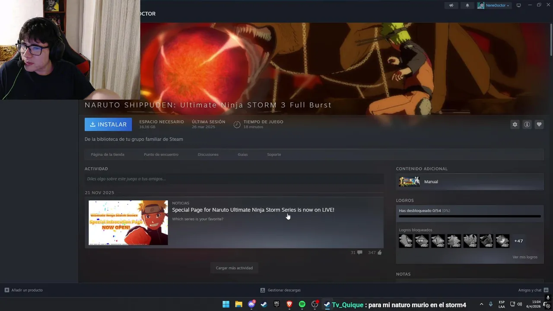
Task: Open Steam announcements megaphone icon
Action: 451,5
